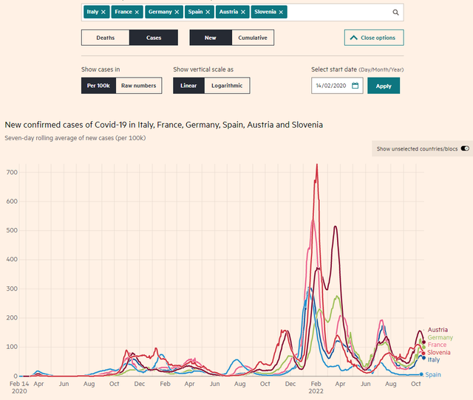Switch vertical scale to Logarithmic
Screen dimensions: 473x400
225,86
